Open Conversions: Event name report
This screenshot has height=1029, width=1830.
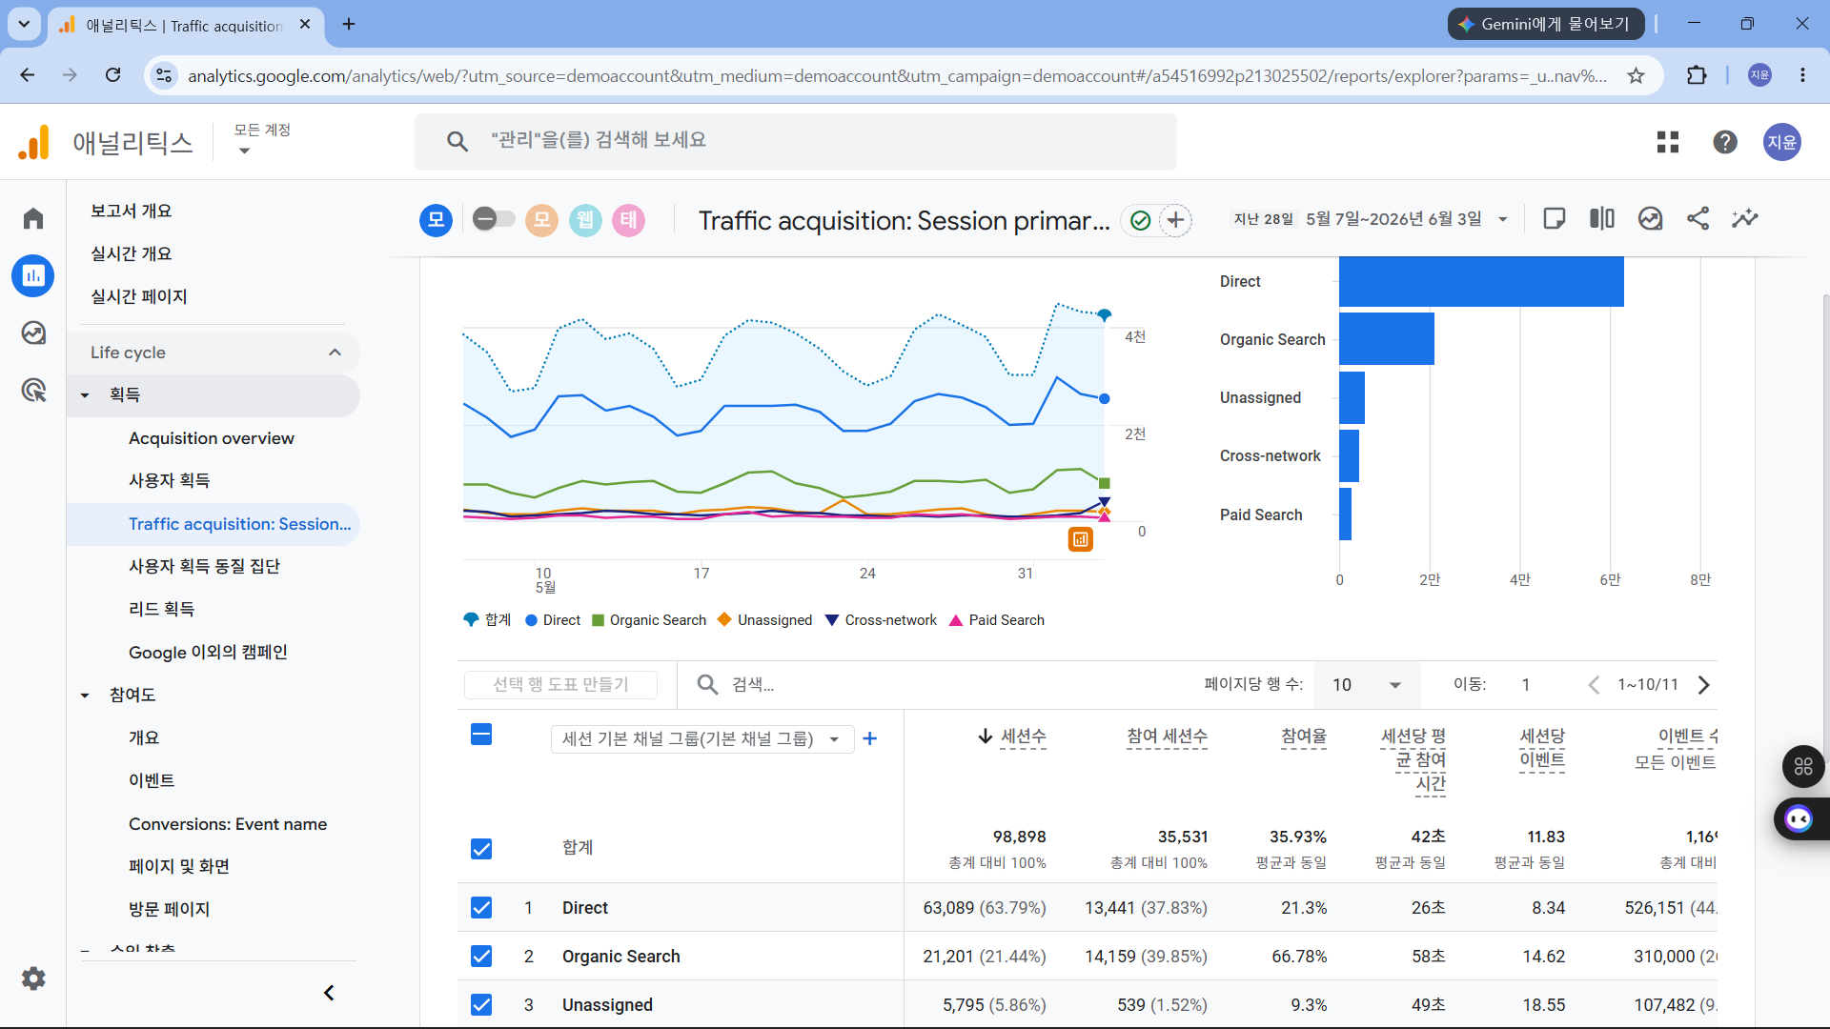pyautogui.click(x=228, y=824)
